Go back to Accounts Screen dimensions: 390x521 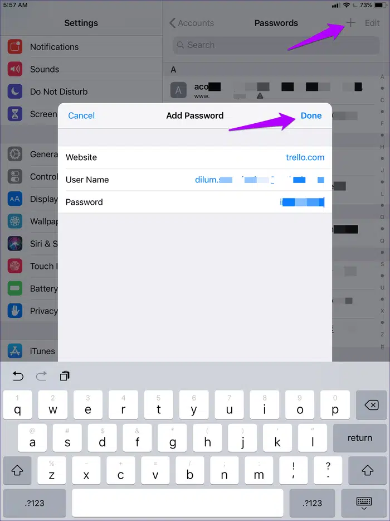click(x=192, y=23)
